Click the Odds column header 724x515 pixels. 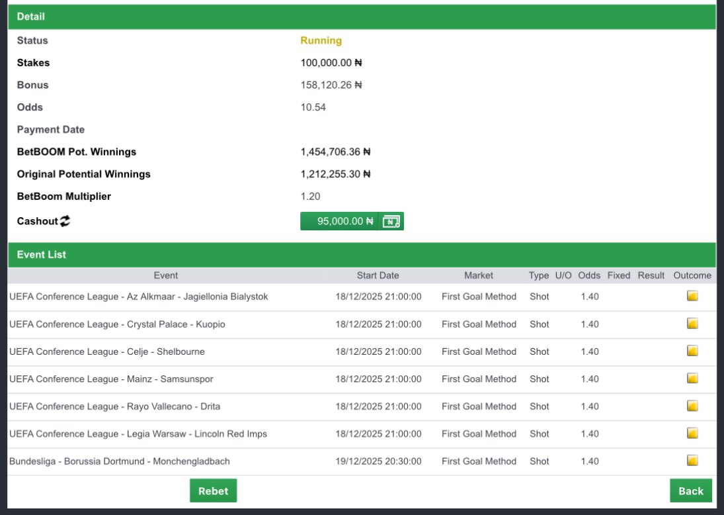click(x=588, y=275)
